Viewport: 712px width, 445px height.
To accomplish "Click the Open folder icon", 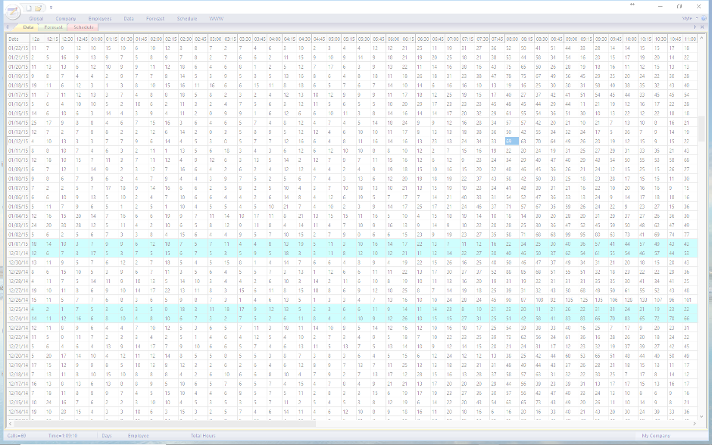I will (39, 8).
